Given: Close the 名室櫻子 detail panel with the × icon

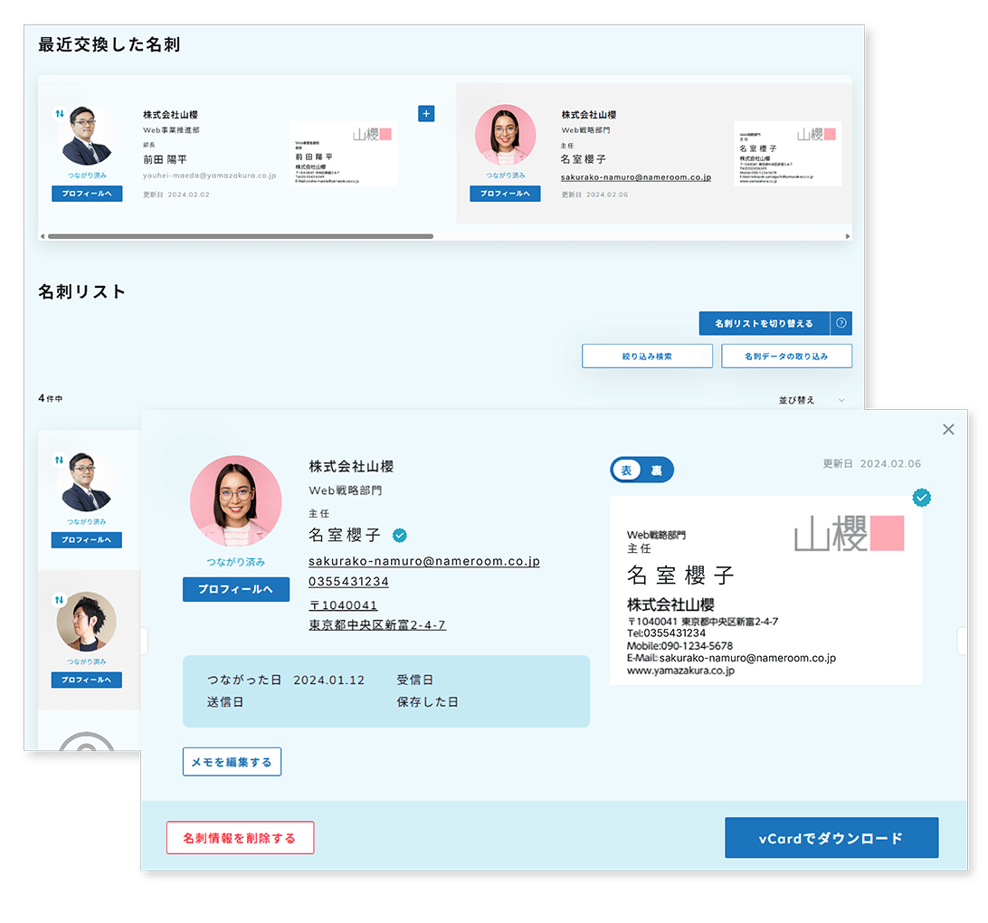Looking at the screenshot, I should point(948,429).
